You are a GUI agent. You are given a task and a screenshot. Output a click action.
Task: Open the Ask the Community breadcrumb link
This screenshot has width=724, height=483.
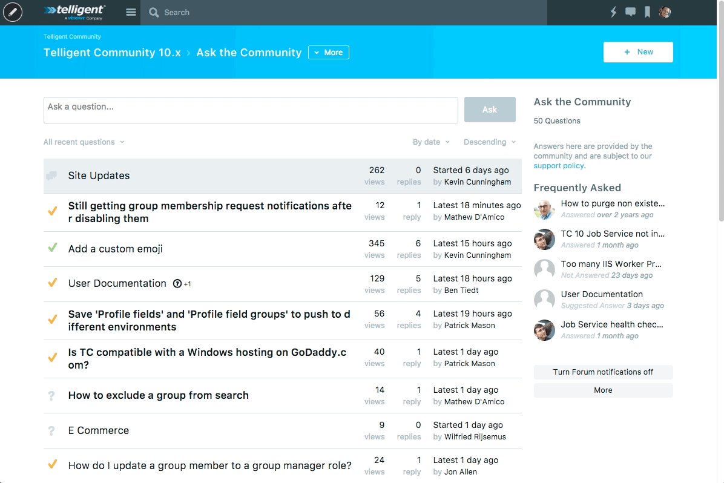(x=249, y=53)
